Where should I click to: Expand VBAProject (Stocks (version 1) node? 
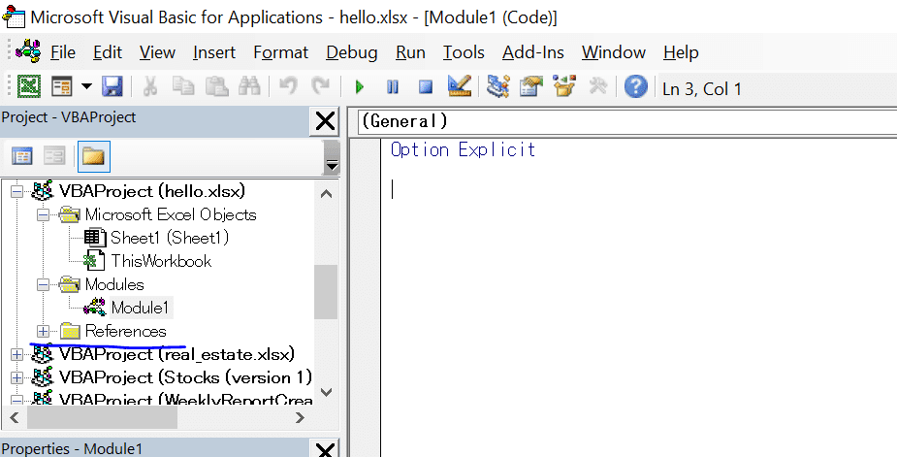coord(17,378)
